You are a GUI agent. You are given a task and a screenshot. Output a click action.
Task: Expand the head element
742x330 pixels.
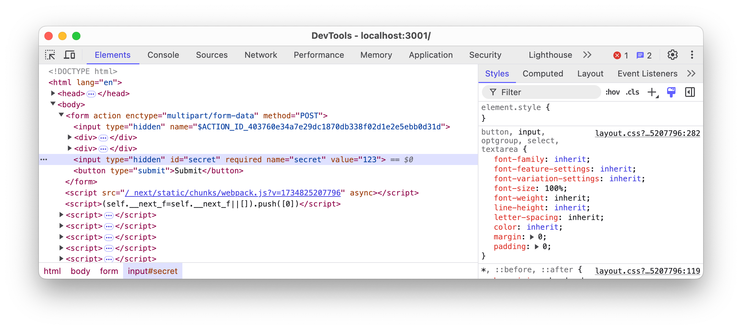point(53,93)
